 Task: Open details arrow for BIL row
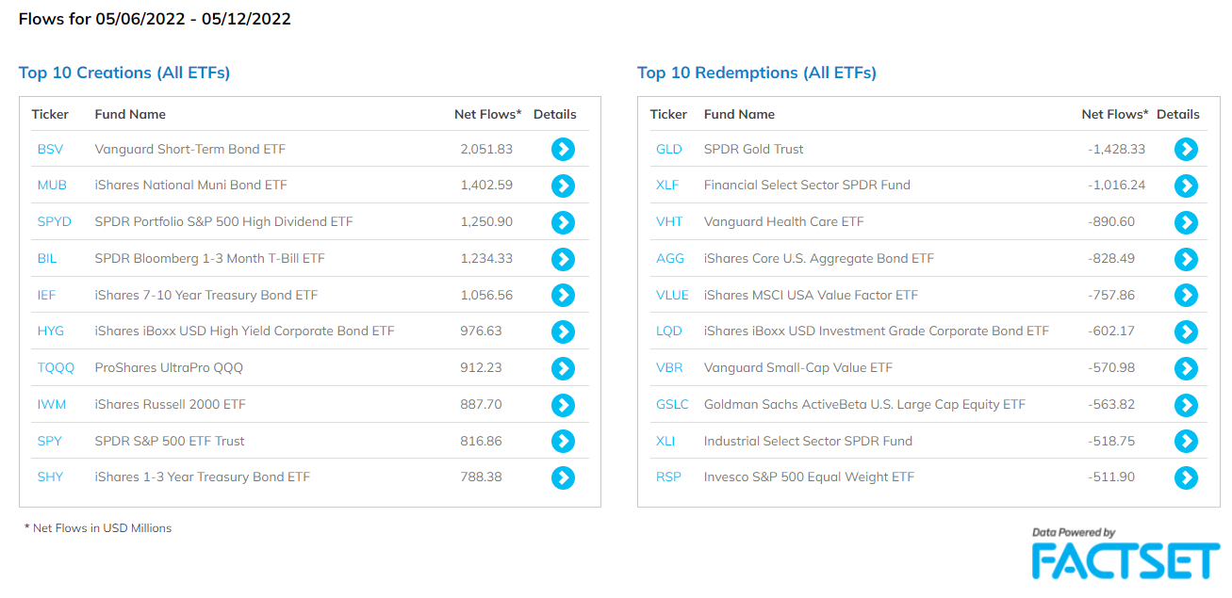(x=563, y=259)
